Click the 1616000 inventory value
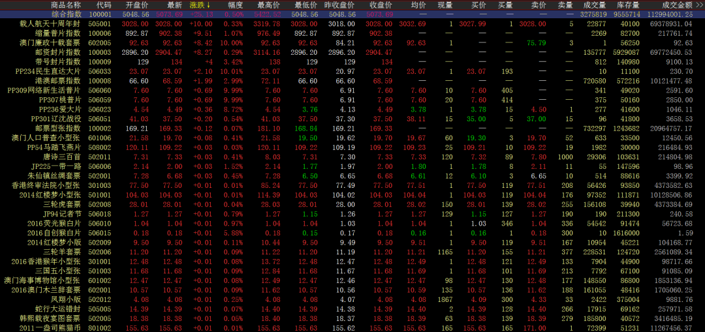 [626, 233]
